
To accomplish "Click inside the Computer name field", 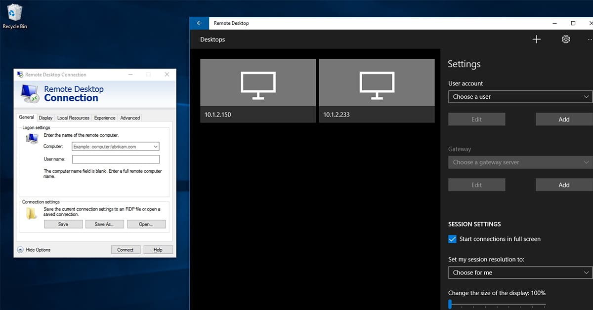I will click(116, 147).
